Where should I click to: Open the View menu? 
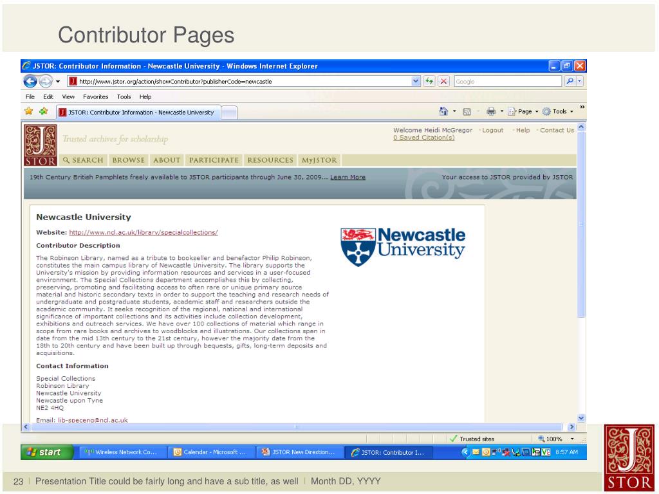[x=68, y=96]
